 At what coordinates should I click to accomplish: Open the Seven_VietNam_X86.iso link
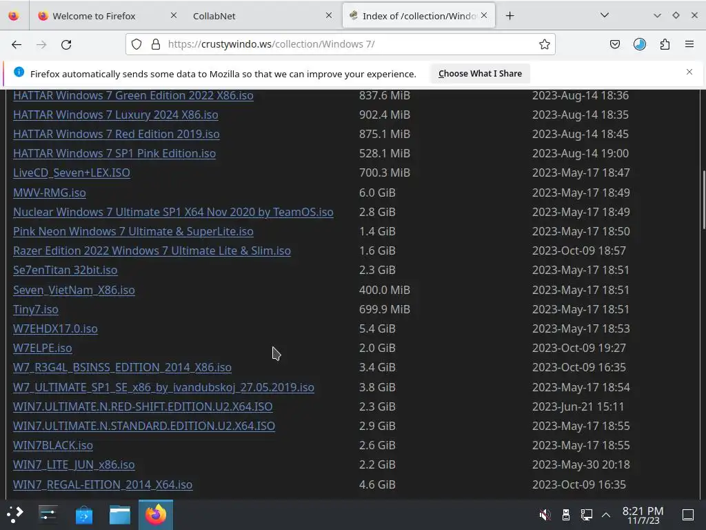[x=74, y=291]
